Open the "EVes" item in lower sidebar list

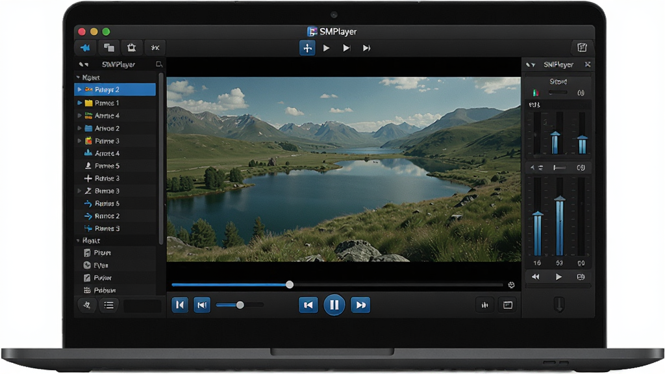tap(116, 266)
